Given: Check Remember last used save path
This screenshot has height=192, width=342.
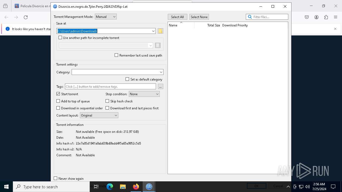Looking at the screenshot, I should click(x=116, y=55).
